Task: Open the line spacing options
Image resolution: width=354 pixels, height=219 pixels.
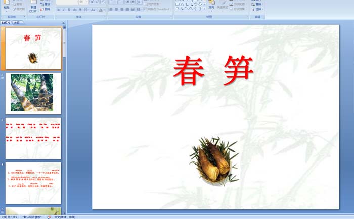Action: [139, 2]
